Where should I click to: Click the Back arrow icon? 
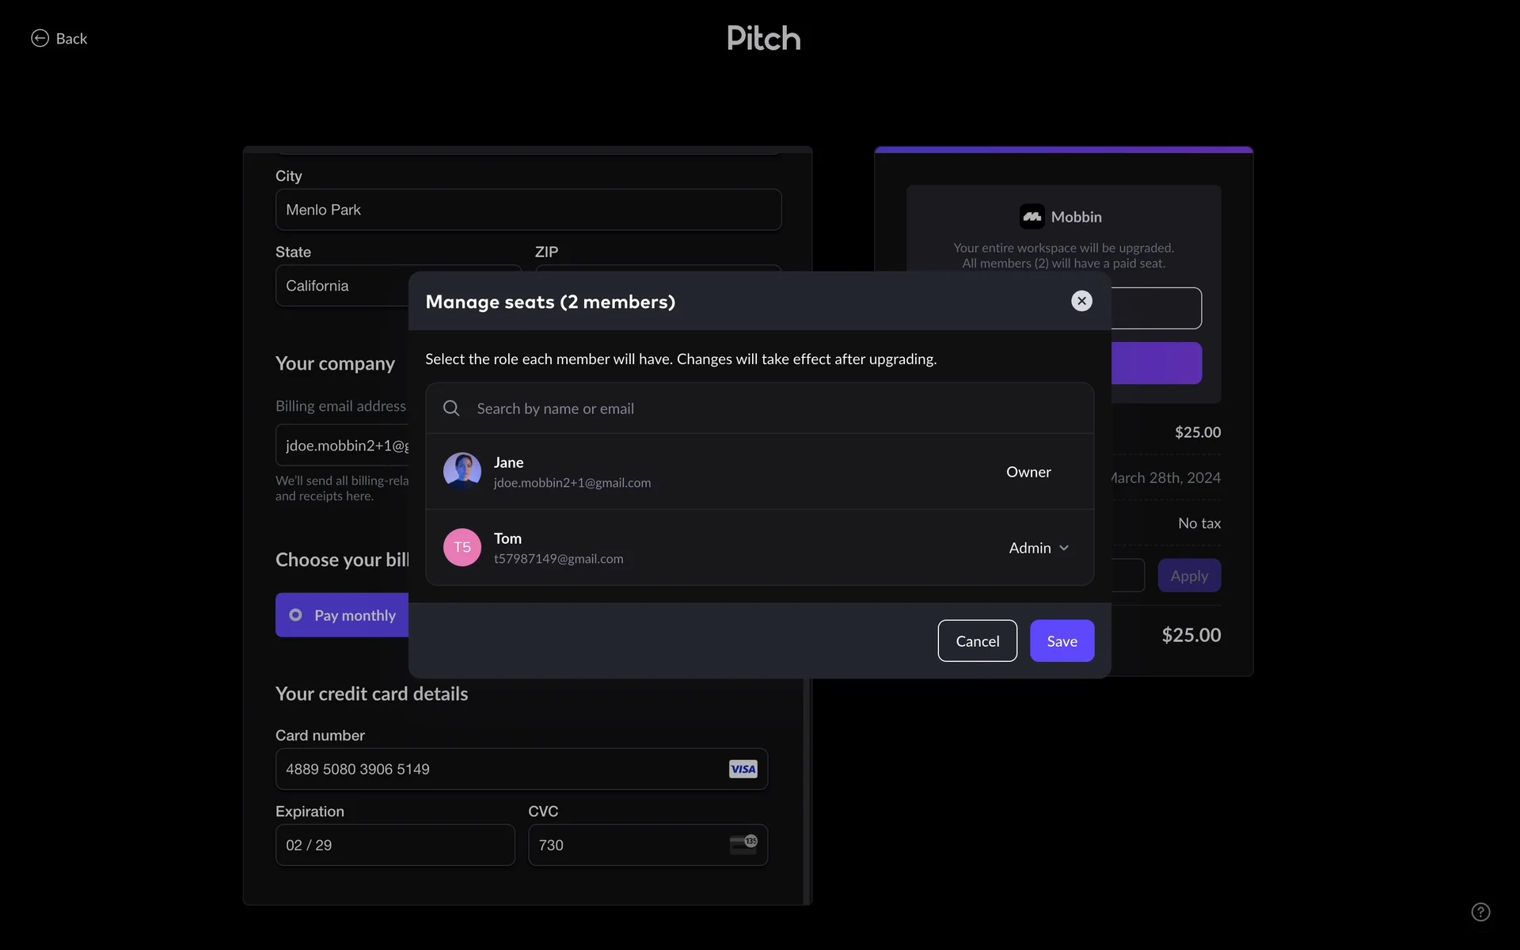click(40, 38)
